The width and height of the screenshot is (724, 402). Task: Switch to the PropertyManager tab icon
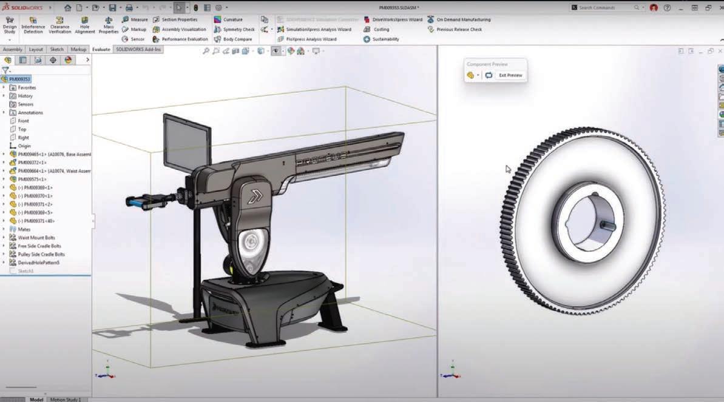point(22,60)
